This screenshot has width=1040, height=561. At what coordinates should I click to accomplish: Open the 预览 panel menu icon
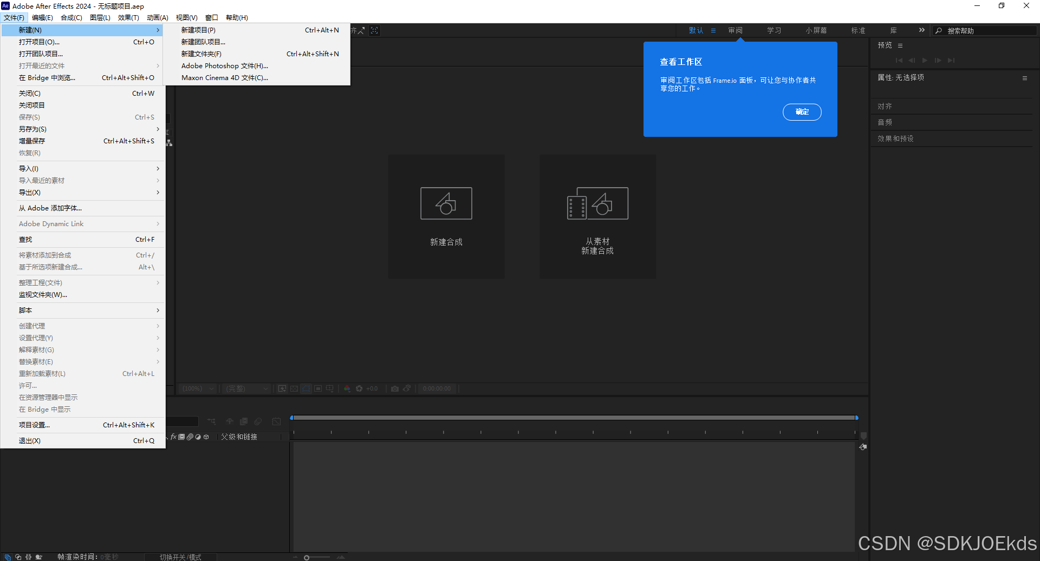point(900,45)
